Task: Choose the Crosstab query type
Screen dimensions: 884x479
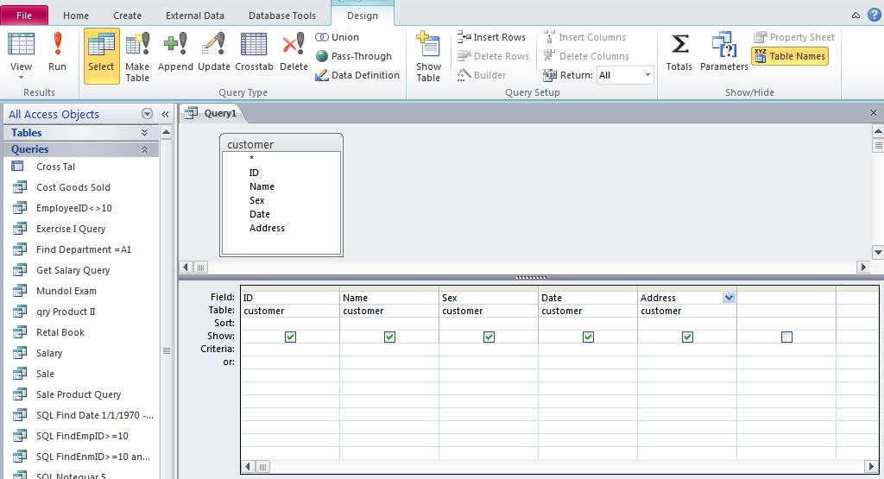Action: [254, 52]
